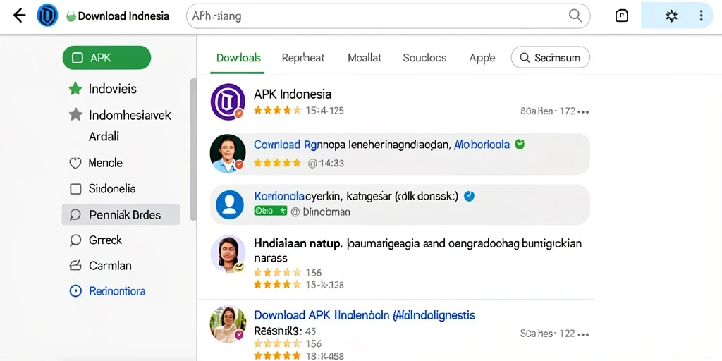The height and width of the screenshot is (361, 722).
Task: Open the purple APK Indonesia app icon
Action: point(227,102)
